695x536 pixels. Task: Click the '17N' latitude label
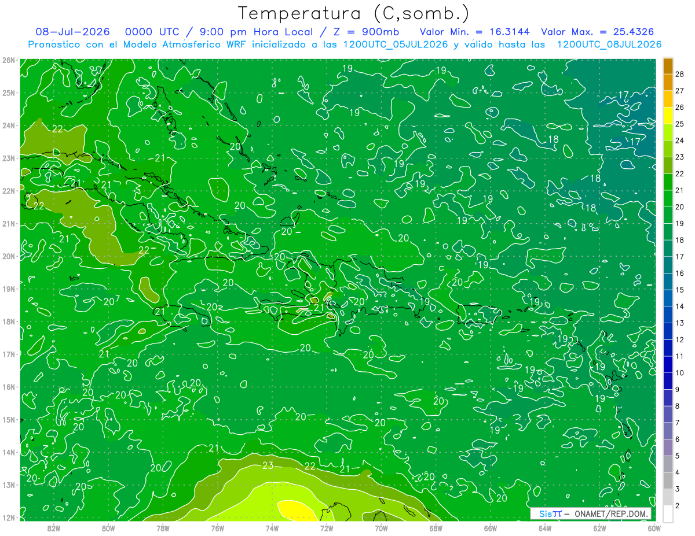point(8,354)
